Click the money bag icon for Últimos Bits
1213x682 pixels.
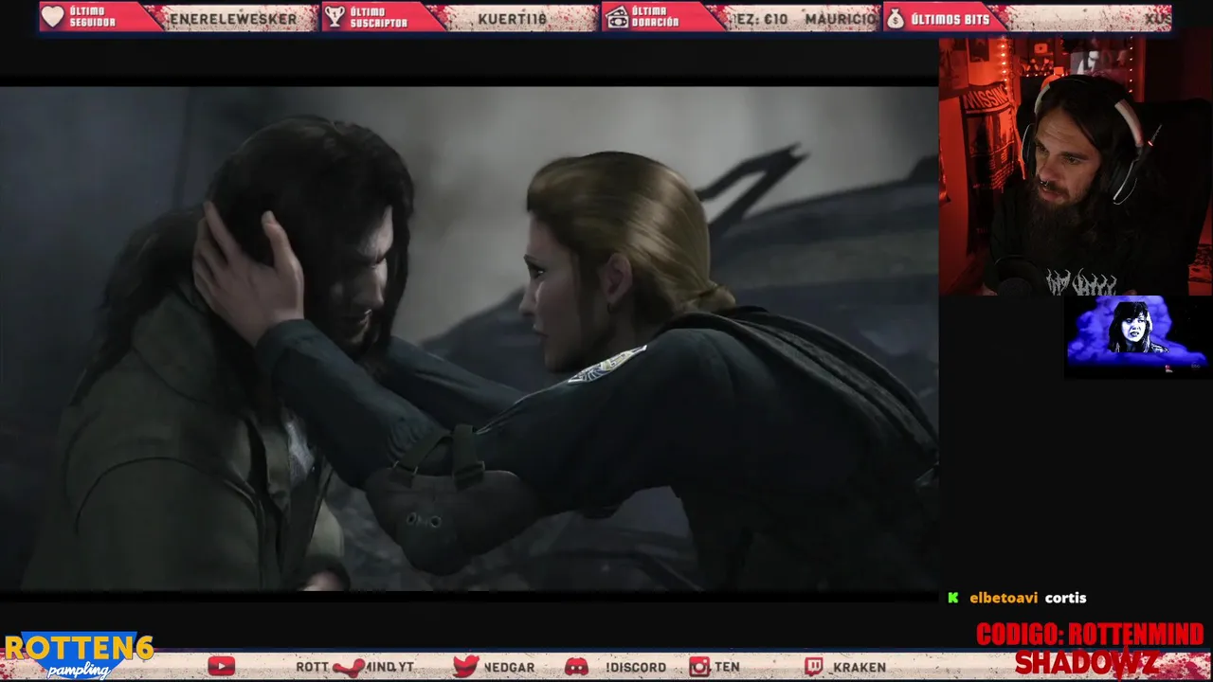pyautogui.click(x=895, y=18)
